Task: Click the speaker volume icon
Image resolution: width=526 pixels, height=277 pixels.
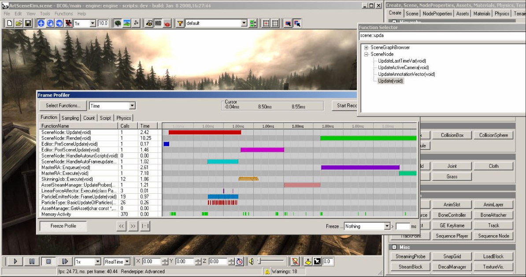Action: click(x=251, y=262)
